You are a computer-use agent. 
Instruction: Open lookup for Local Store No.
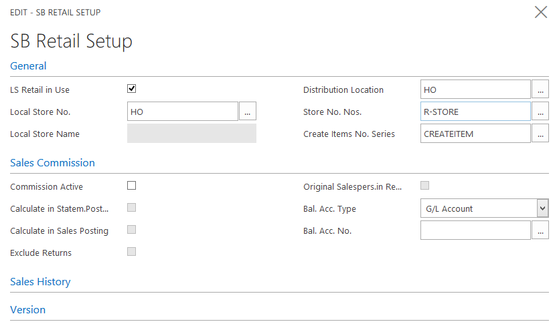248,112
